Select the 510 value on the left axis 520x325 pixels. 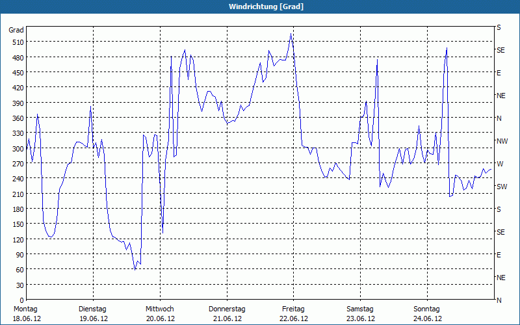click(x=18, y=42)
